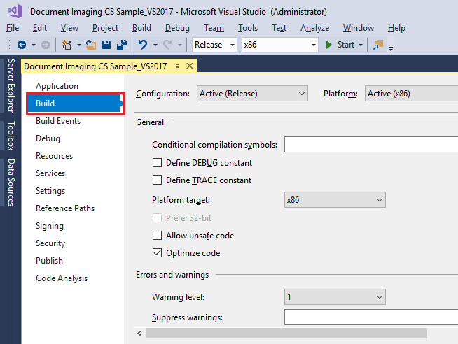Uncheck the Optimize code checkbox
This screenshot has width=458, height=344.
pos(157,253)
